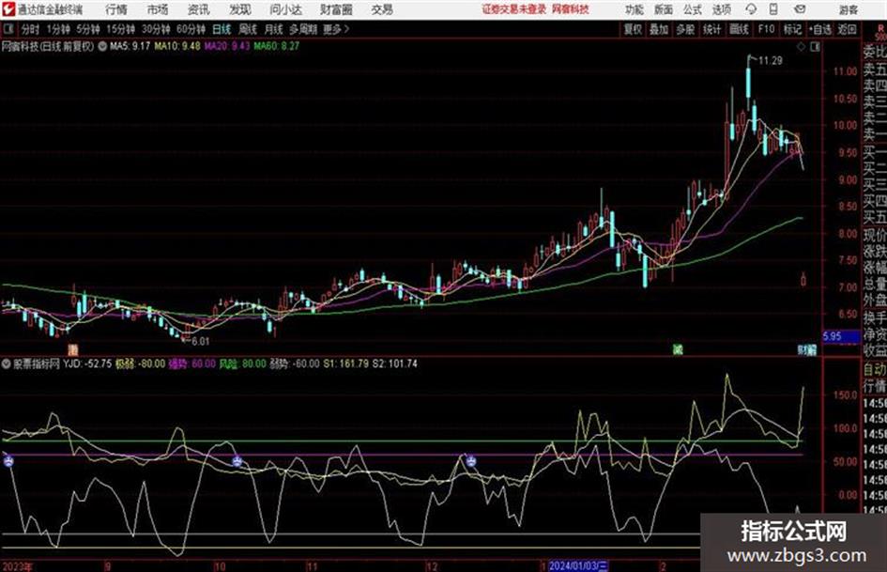Click the 统计 statistics button

click(711, 29)
